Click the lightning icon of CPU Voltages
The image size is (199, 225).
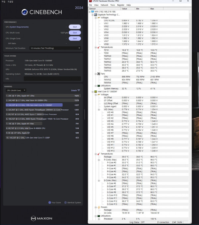coord(99,94)
